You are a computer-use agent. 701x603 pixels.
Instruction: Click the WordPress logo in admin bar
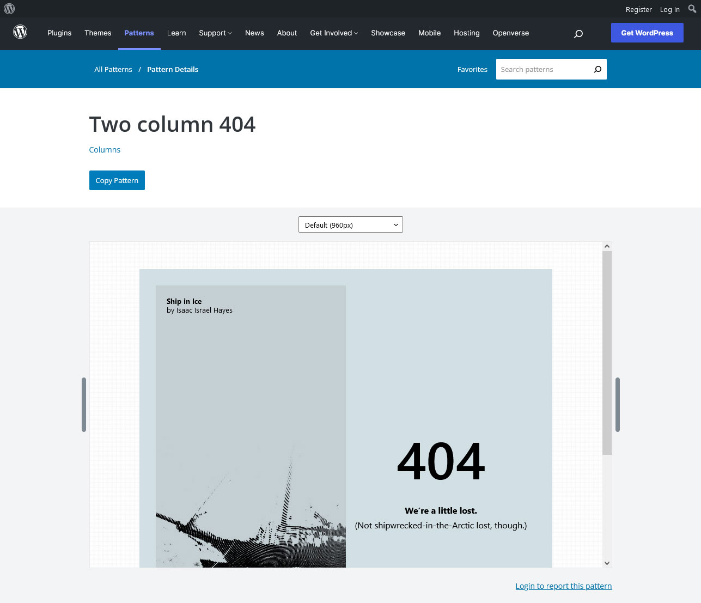pos(9,9)
